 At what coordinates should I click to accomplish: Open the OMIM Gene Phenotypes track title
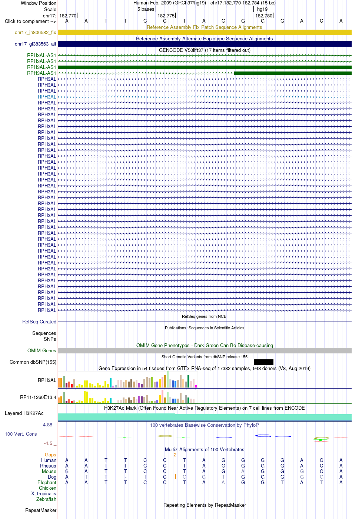click(205, 345)
